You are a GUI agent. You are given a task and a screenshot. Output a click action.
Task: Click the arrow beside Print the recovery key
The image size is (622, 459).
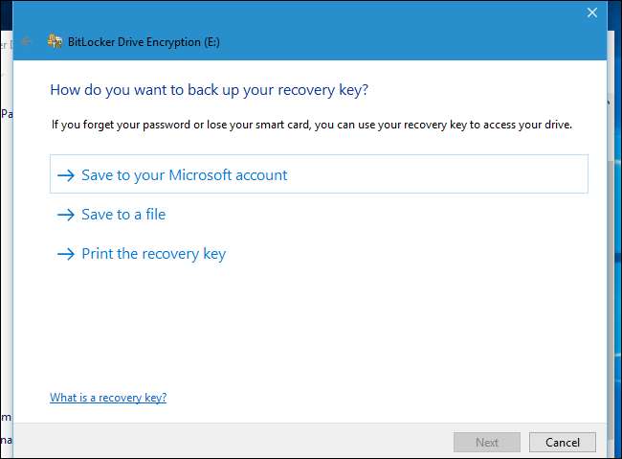pyautogui.click(x=65, y=254)
